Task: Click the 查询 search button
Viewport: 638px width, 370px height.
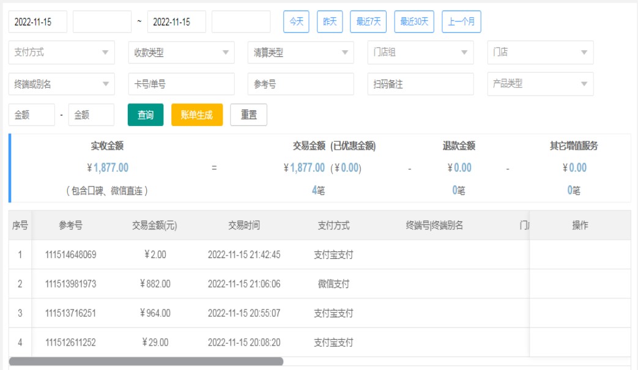Action: [x=146, y=115]
